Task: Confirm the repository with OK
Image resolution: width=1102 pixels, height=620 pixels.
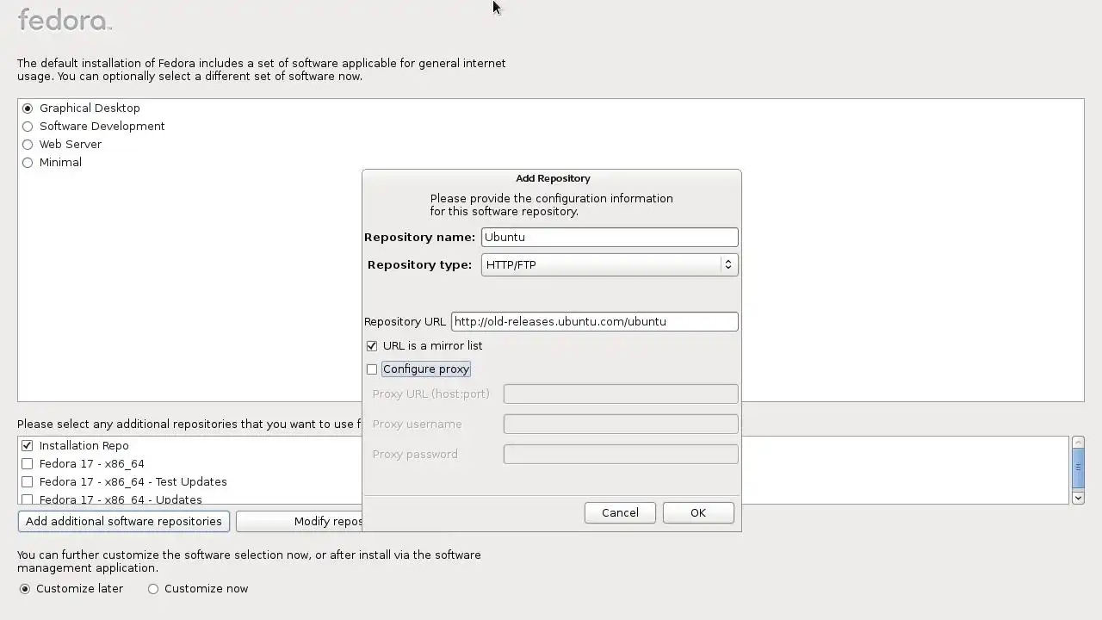Action: pyautogui.click(x=698, y=512)
